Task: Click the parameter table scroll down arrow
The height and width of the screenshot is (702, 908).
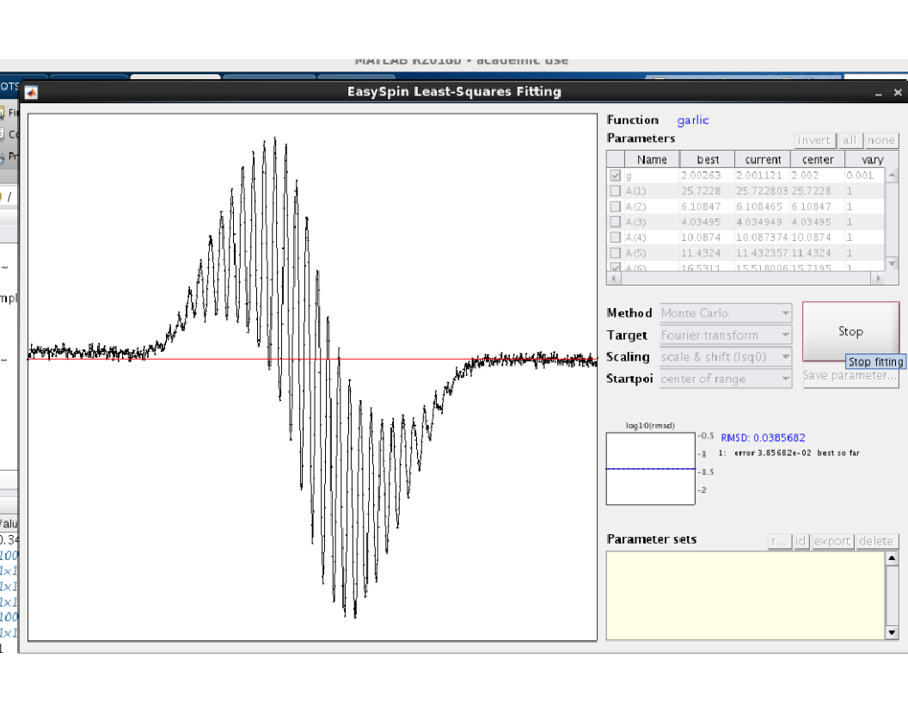Action: [892, 263]
